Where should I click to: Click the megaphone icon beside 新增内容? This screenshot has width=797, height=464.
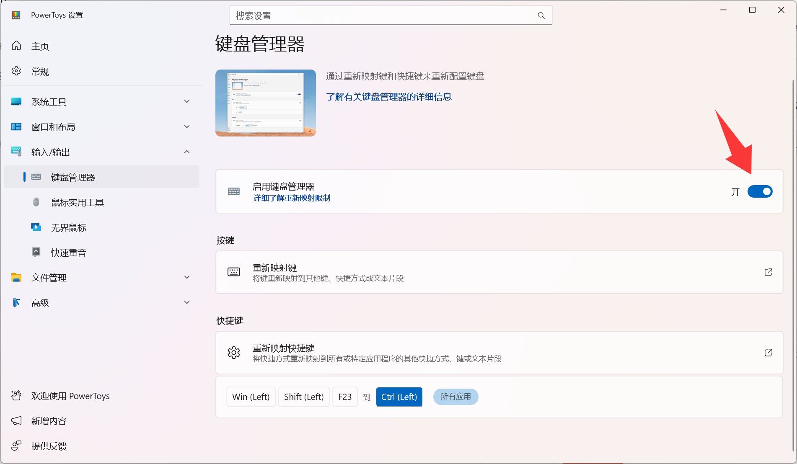[16, 421]
